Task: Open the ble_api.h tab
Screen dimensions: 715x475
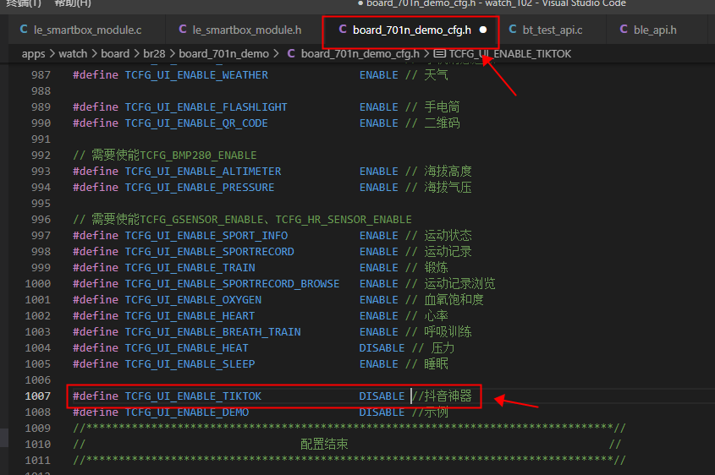Action: point(655,30)
